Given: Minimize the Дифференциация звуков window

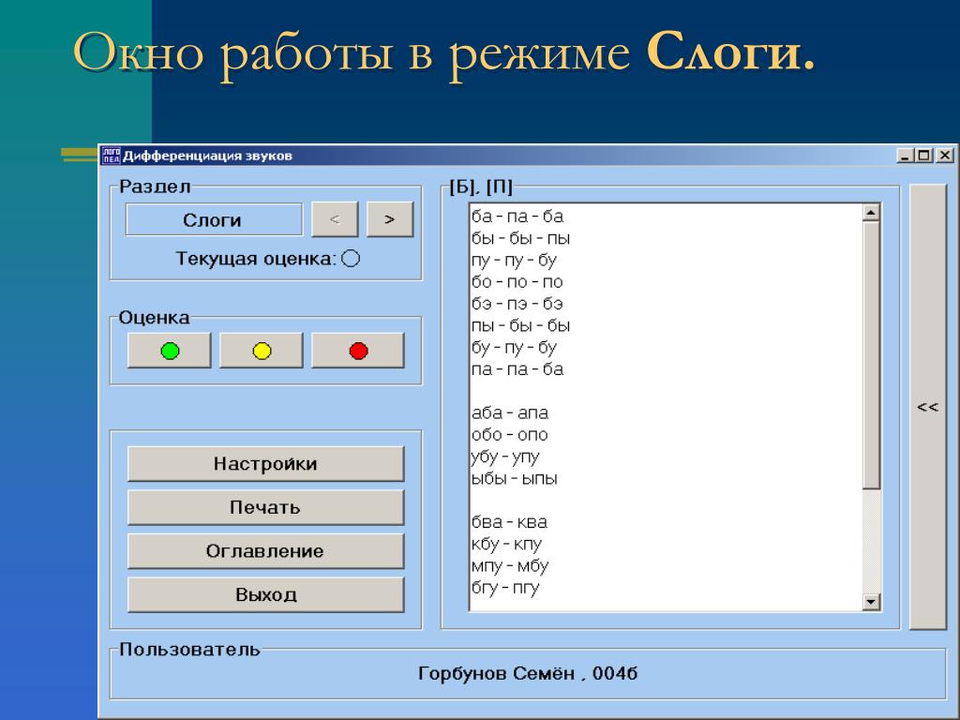Looking at the screenshot, I should (x=905, y=156).
